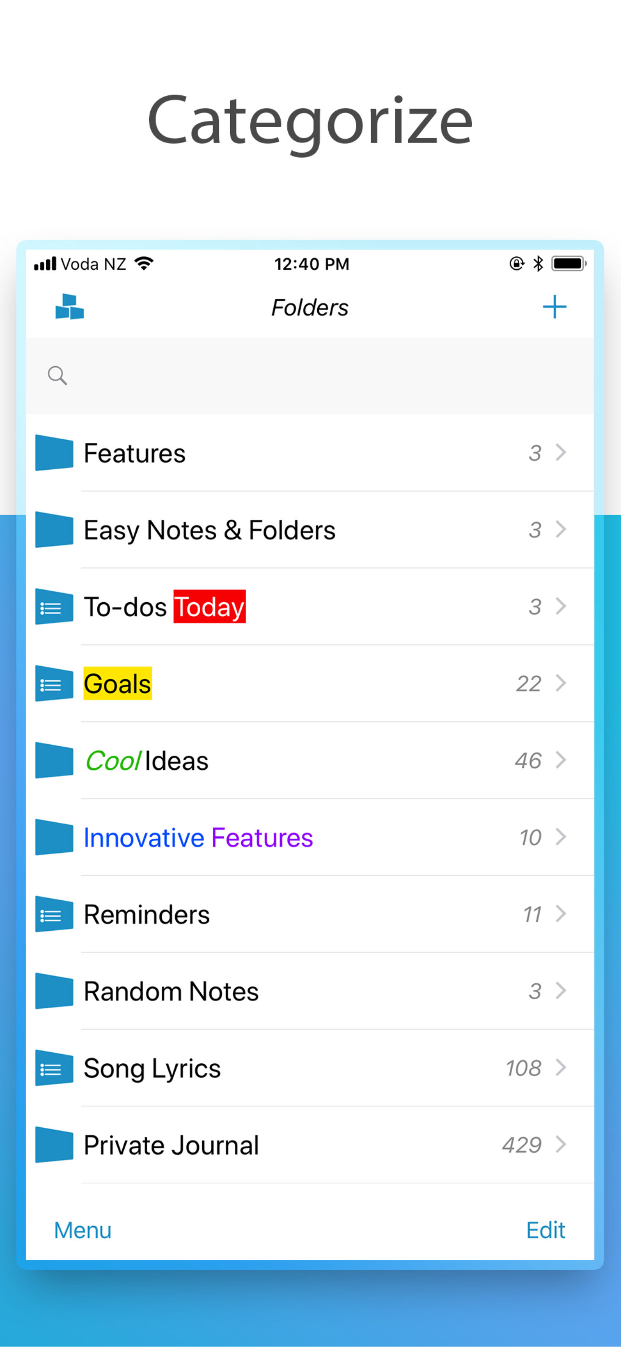This screenshot has width=621, height=1347.
Task: Tap the stacked blocks icon in header
Action: coord(69,306)
